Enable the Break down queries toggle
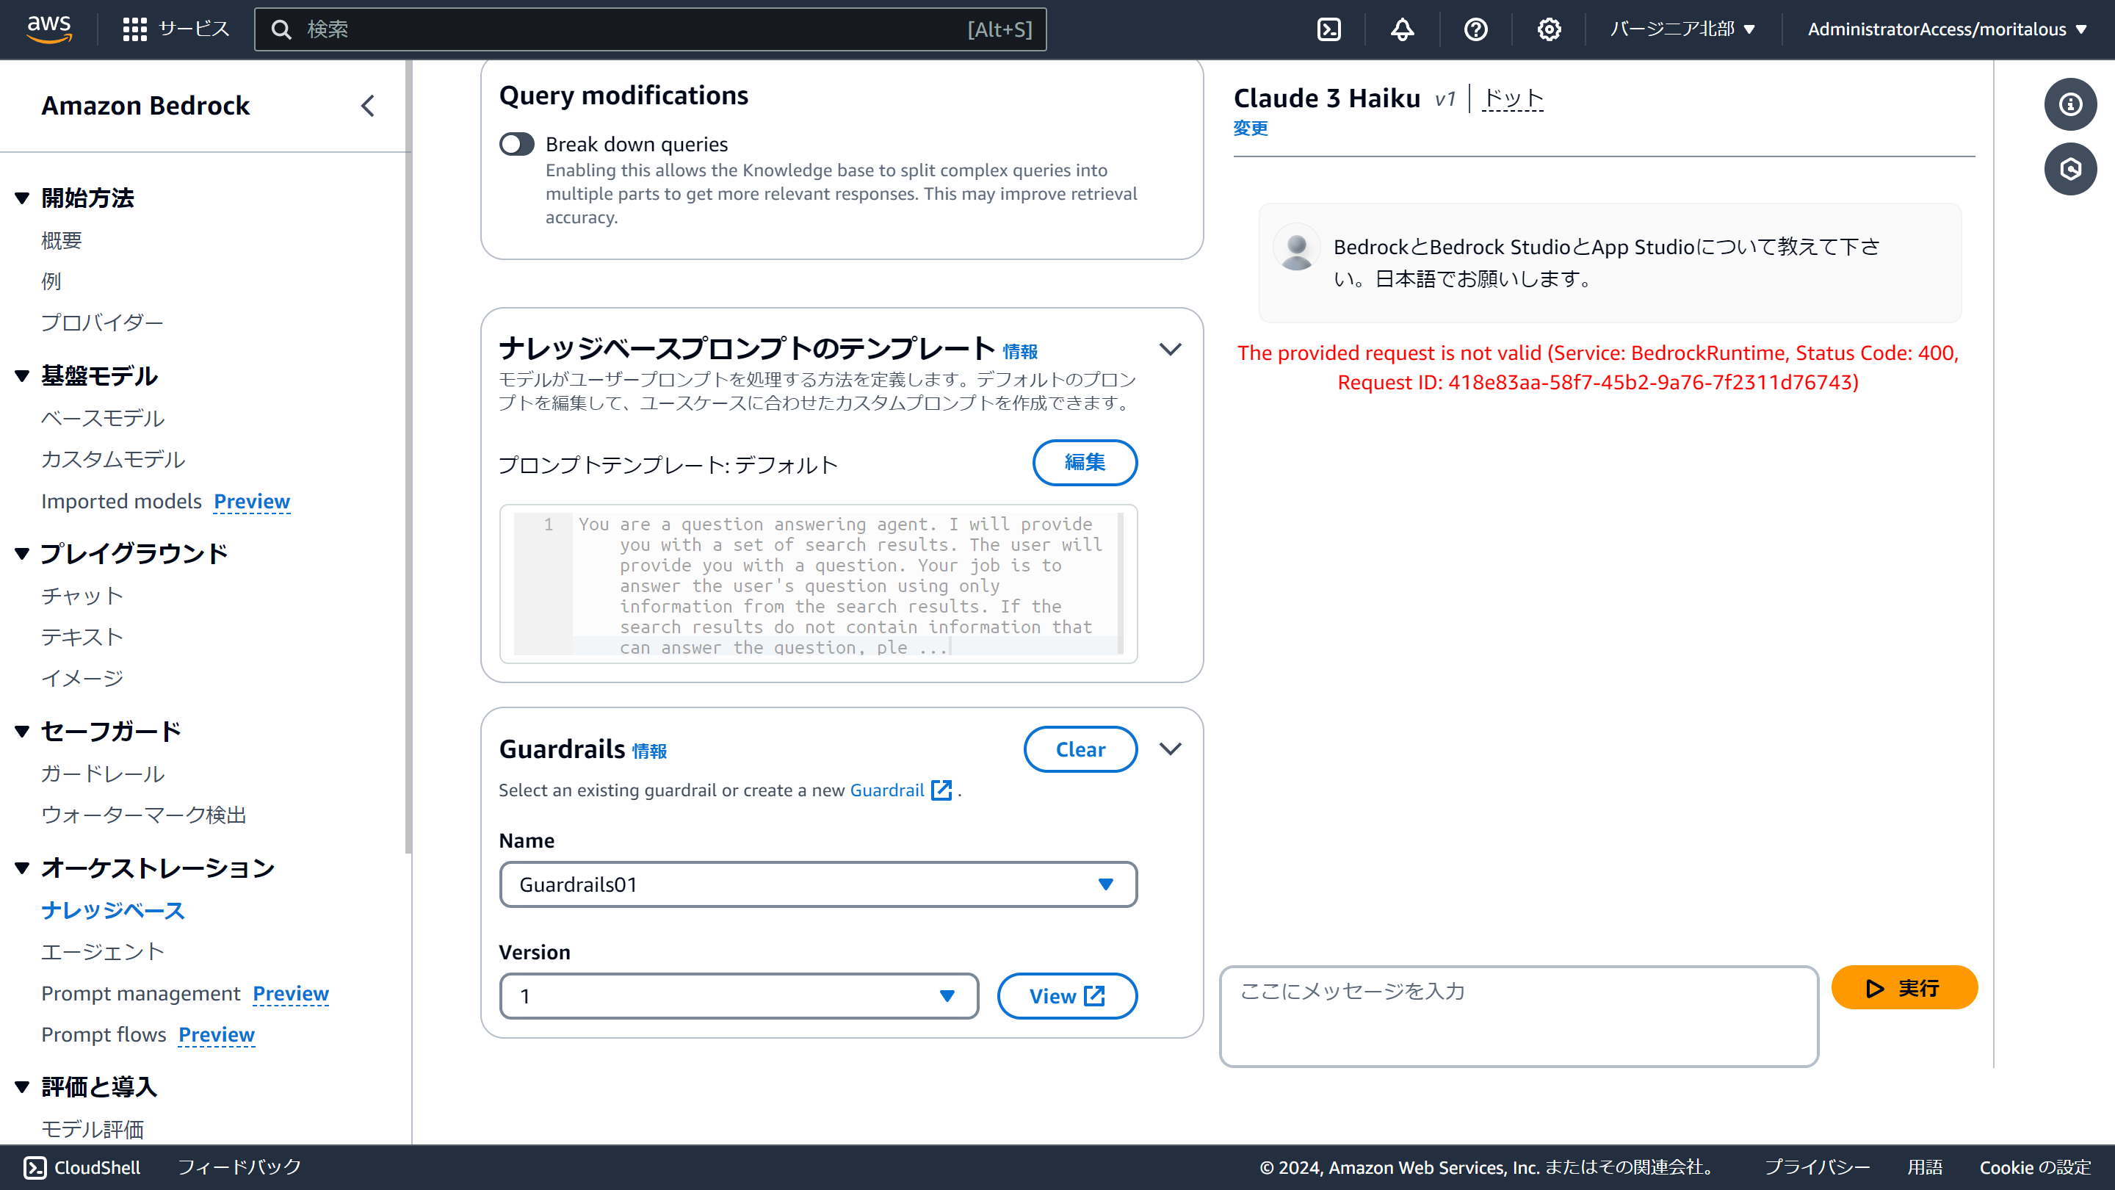 coord(517,145)
